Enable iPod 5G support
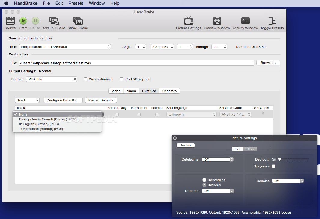This screenshot has height=219, width=320. point(121,79)
